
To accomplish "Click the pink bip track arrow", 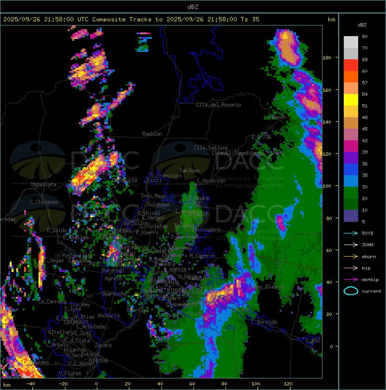I will tap(351, 268).
